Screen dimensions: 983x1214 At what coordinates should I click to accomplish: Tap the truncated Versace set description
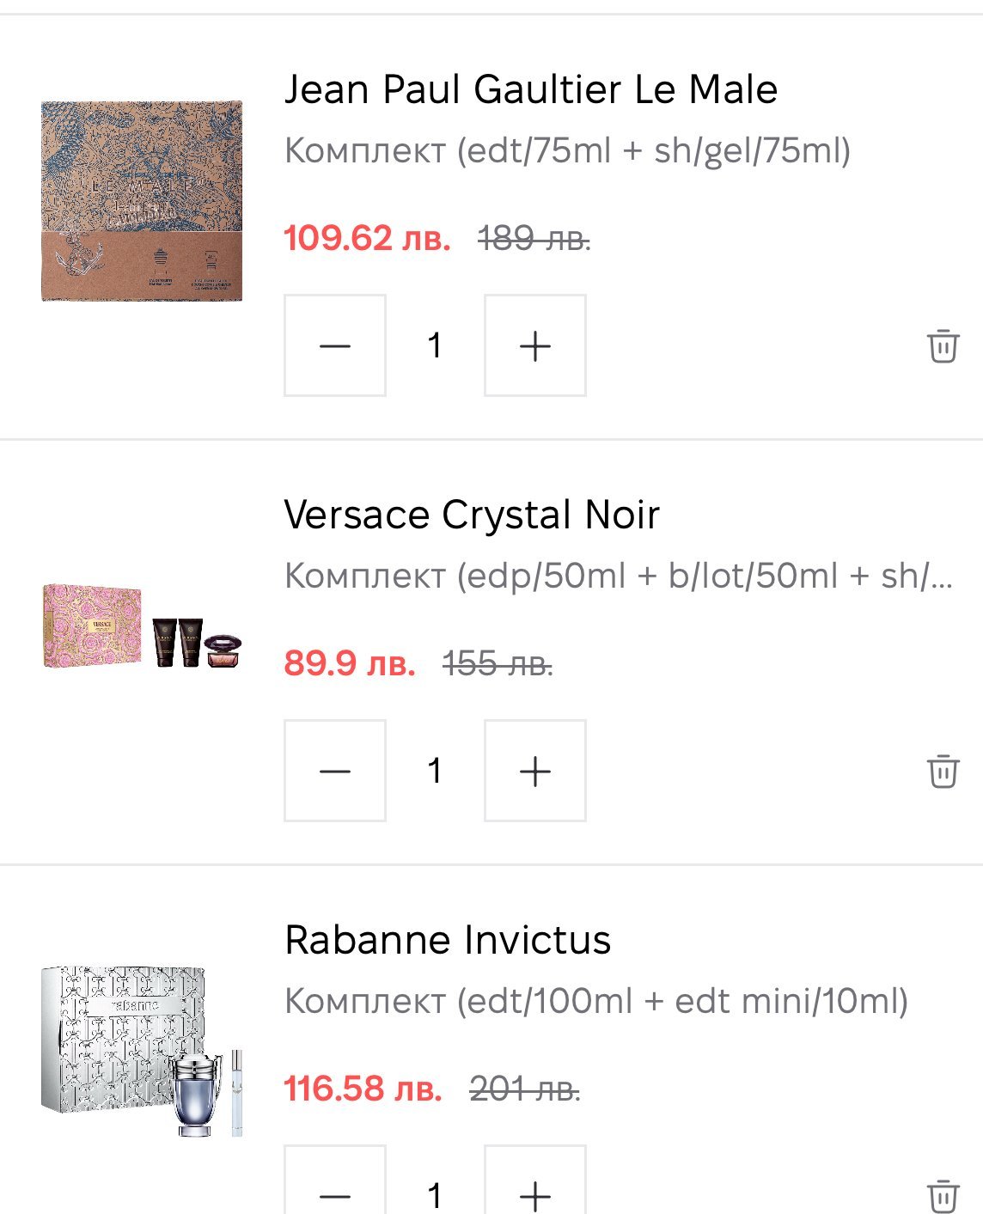point(619,576)
